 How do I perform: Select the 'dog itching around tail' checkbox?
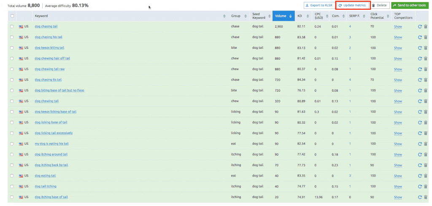[12, 154]
